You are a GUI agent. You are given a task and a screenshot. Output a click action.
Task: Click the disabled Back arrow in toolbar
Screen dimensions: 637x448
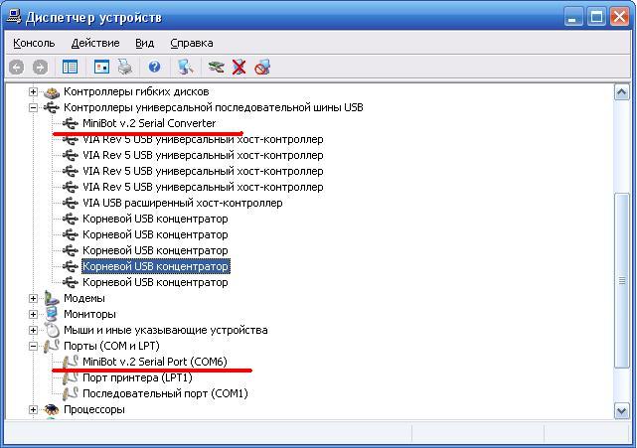(17, 67)
